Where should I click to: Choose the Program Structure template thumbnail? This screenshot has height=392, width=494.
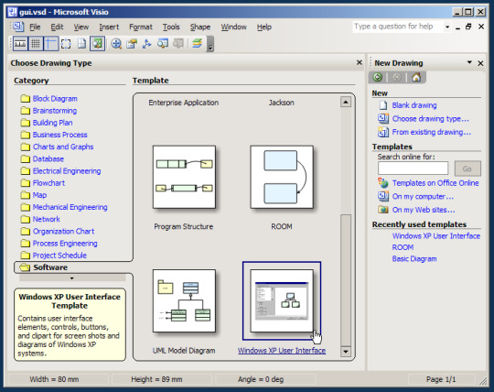coord(184,177)
